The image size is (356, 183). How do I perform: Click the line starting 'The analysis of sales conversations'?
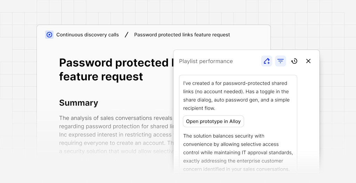[x=115, y=118]
